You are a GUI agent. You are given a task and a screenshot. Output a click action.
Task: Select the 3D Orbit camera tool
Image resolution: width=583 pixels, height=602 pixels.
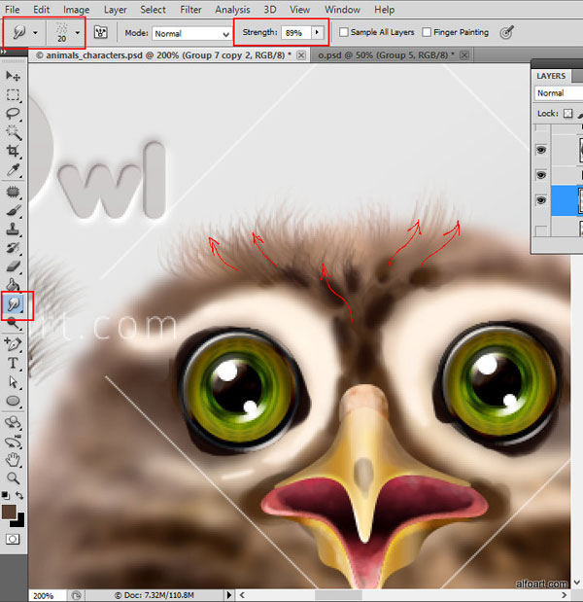click(13, 442)
